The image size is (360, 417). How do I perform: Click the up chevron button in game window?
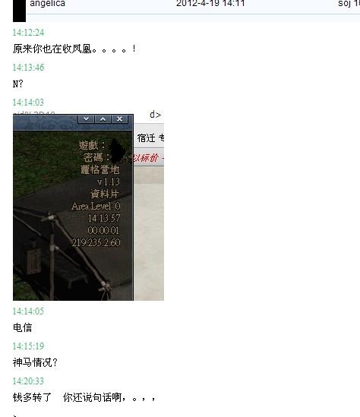coord(103,119)
